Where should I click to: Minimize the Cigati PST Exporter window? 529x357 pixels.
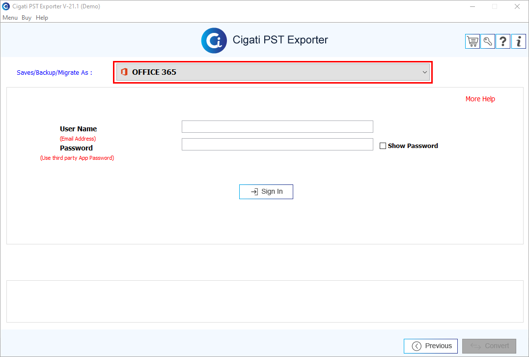pos(473,6)
